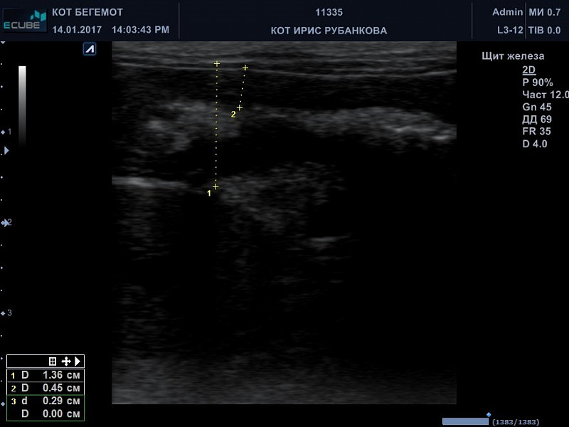Click frame counter (1383/1383)
This screenshot has width=569, height=427.
tap(515, 422)
